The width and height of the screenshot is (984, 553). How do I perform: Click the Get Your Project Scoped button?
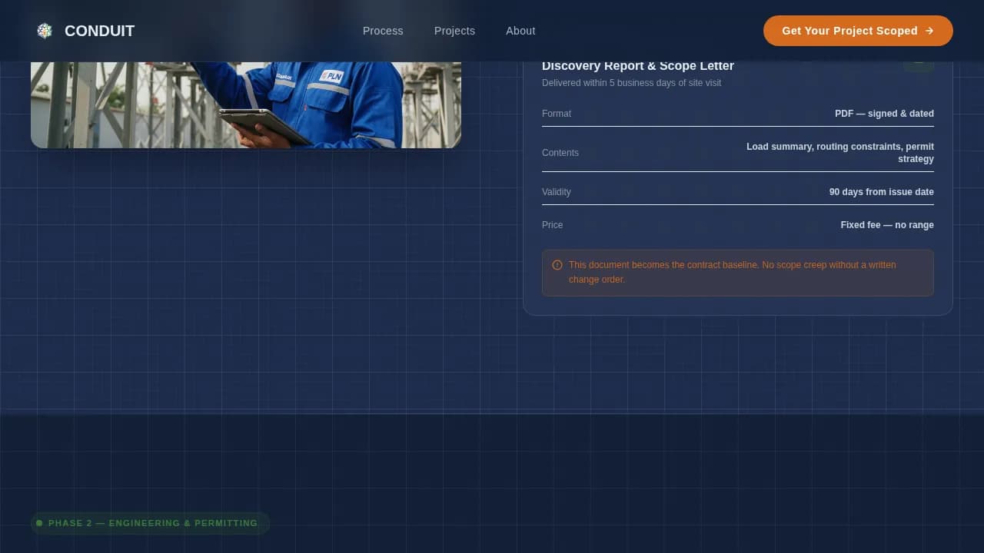tap(858, 31)
